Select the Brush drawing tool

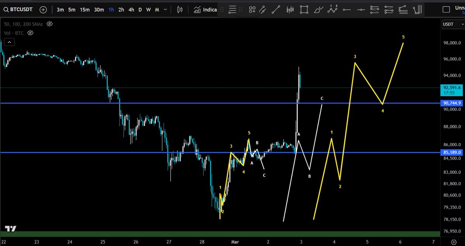pos(318,9)
